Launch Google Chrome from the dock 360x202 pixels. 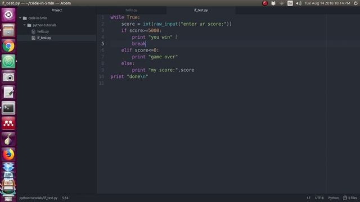click(x=8, y=46)
